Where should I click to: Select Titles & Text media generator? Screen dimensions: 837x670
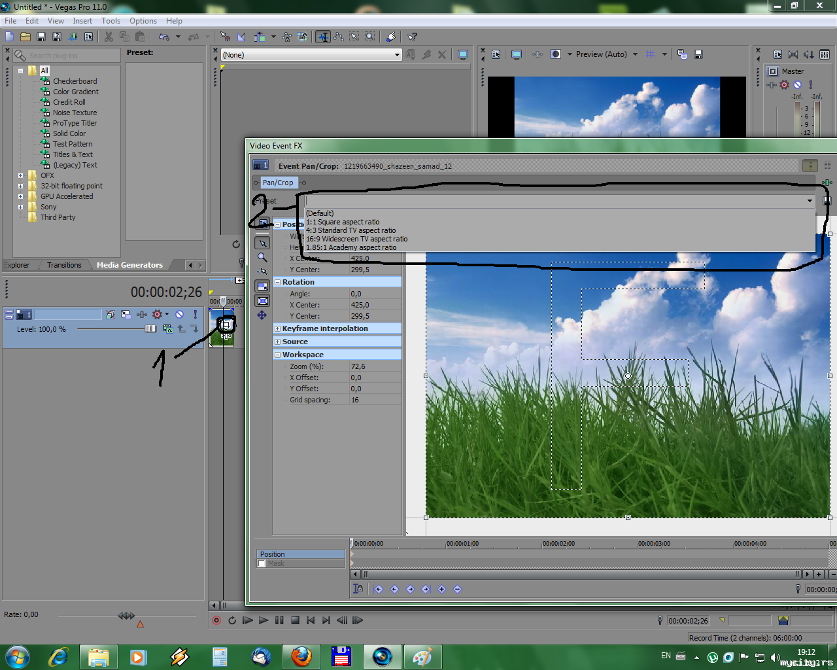coord(73,154)
